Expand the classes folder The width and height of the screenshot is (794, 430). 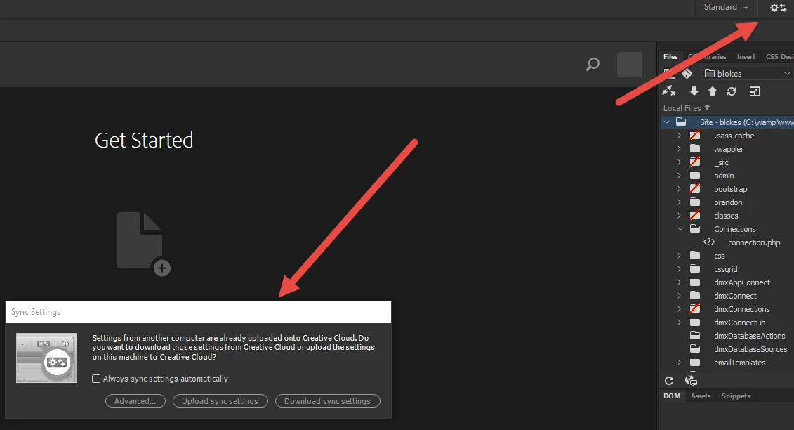pyautogui.click(x=680, y=216)
